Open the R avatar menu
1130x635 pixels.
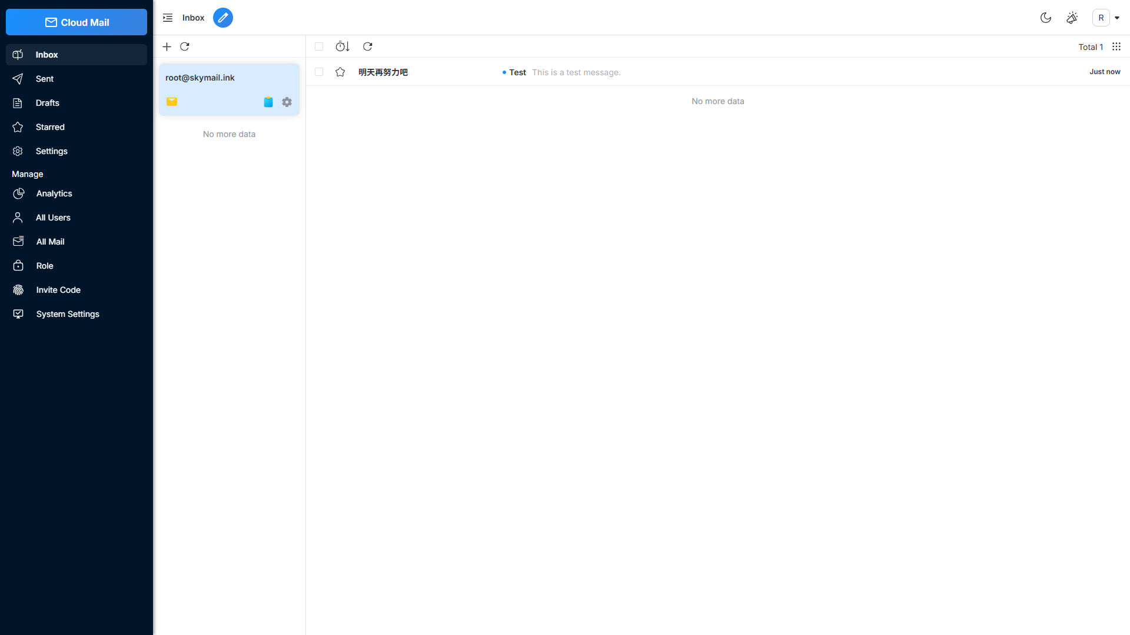click(x=1101, y=18)
